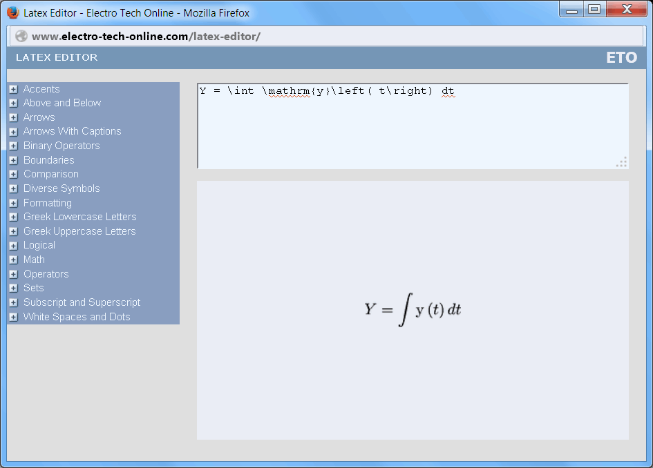
Task: Maximize the Firefox window
Action: pyautogui.click(x=594, y=10)
